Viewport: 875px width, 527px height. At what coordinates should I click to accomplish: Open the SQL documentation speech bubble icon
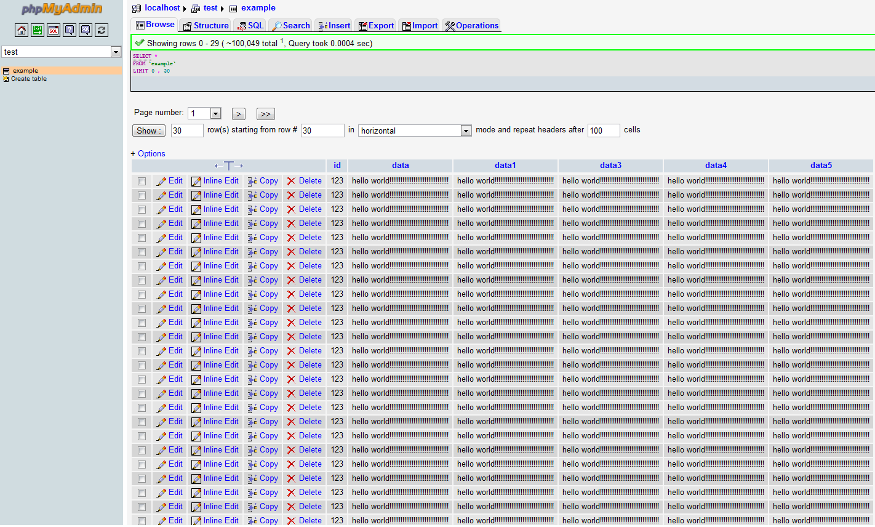click(86, 30)
